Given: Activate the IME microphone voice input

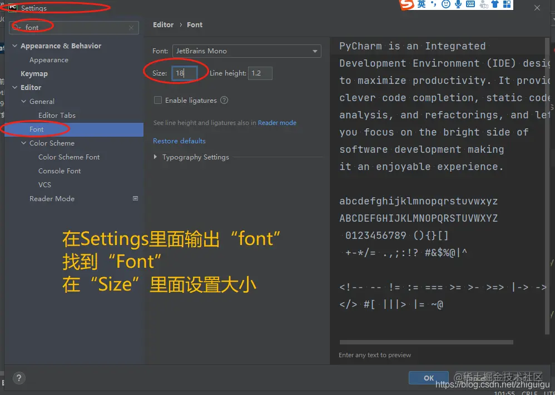Looking at the screenshot, I should 458,4.
